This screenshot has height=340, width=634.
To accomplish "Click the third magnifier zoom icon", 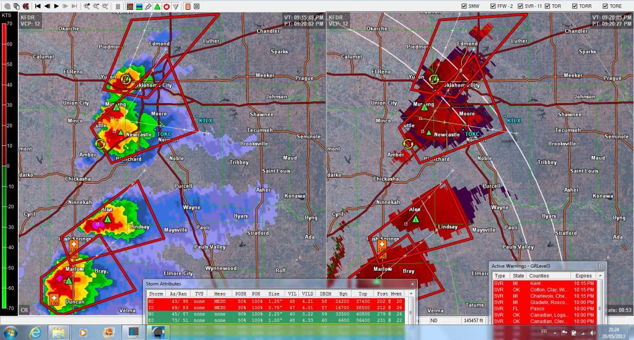I will tap(105, 6).
